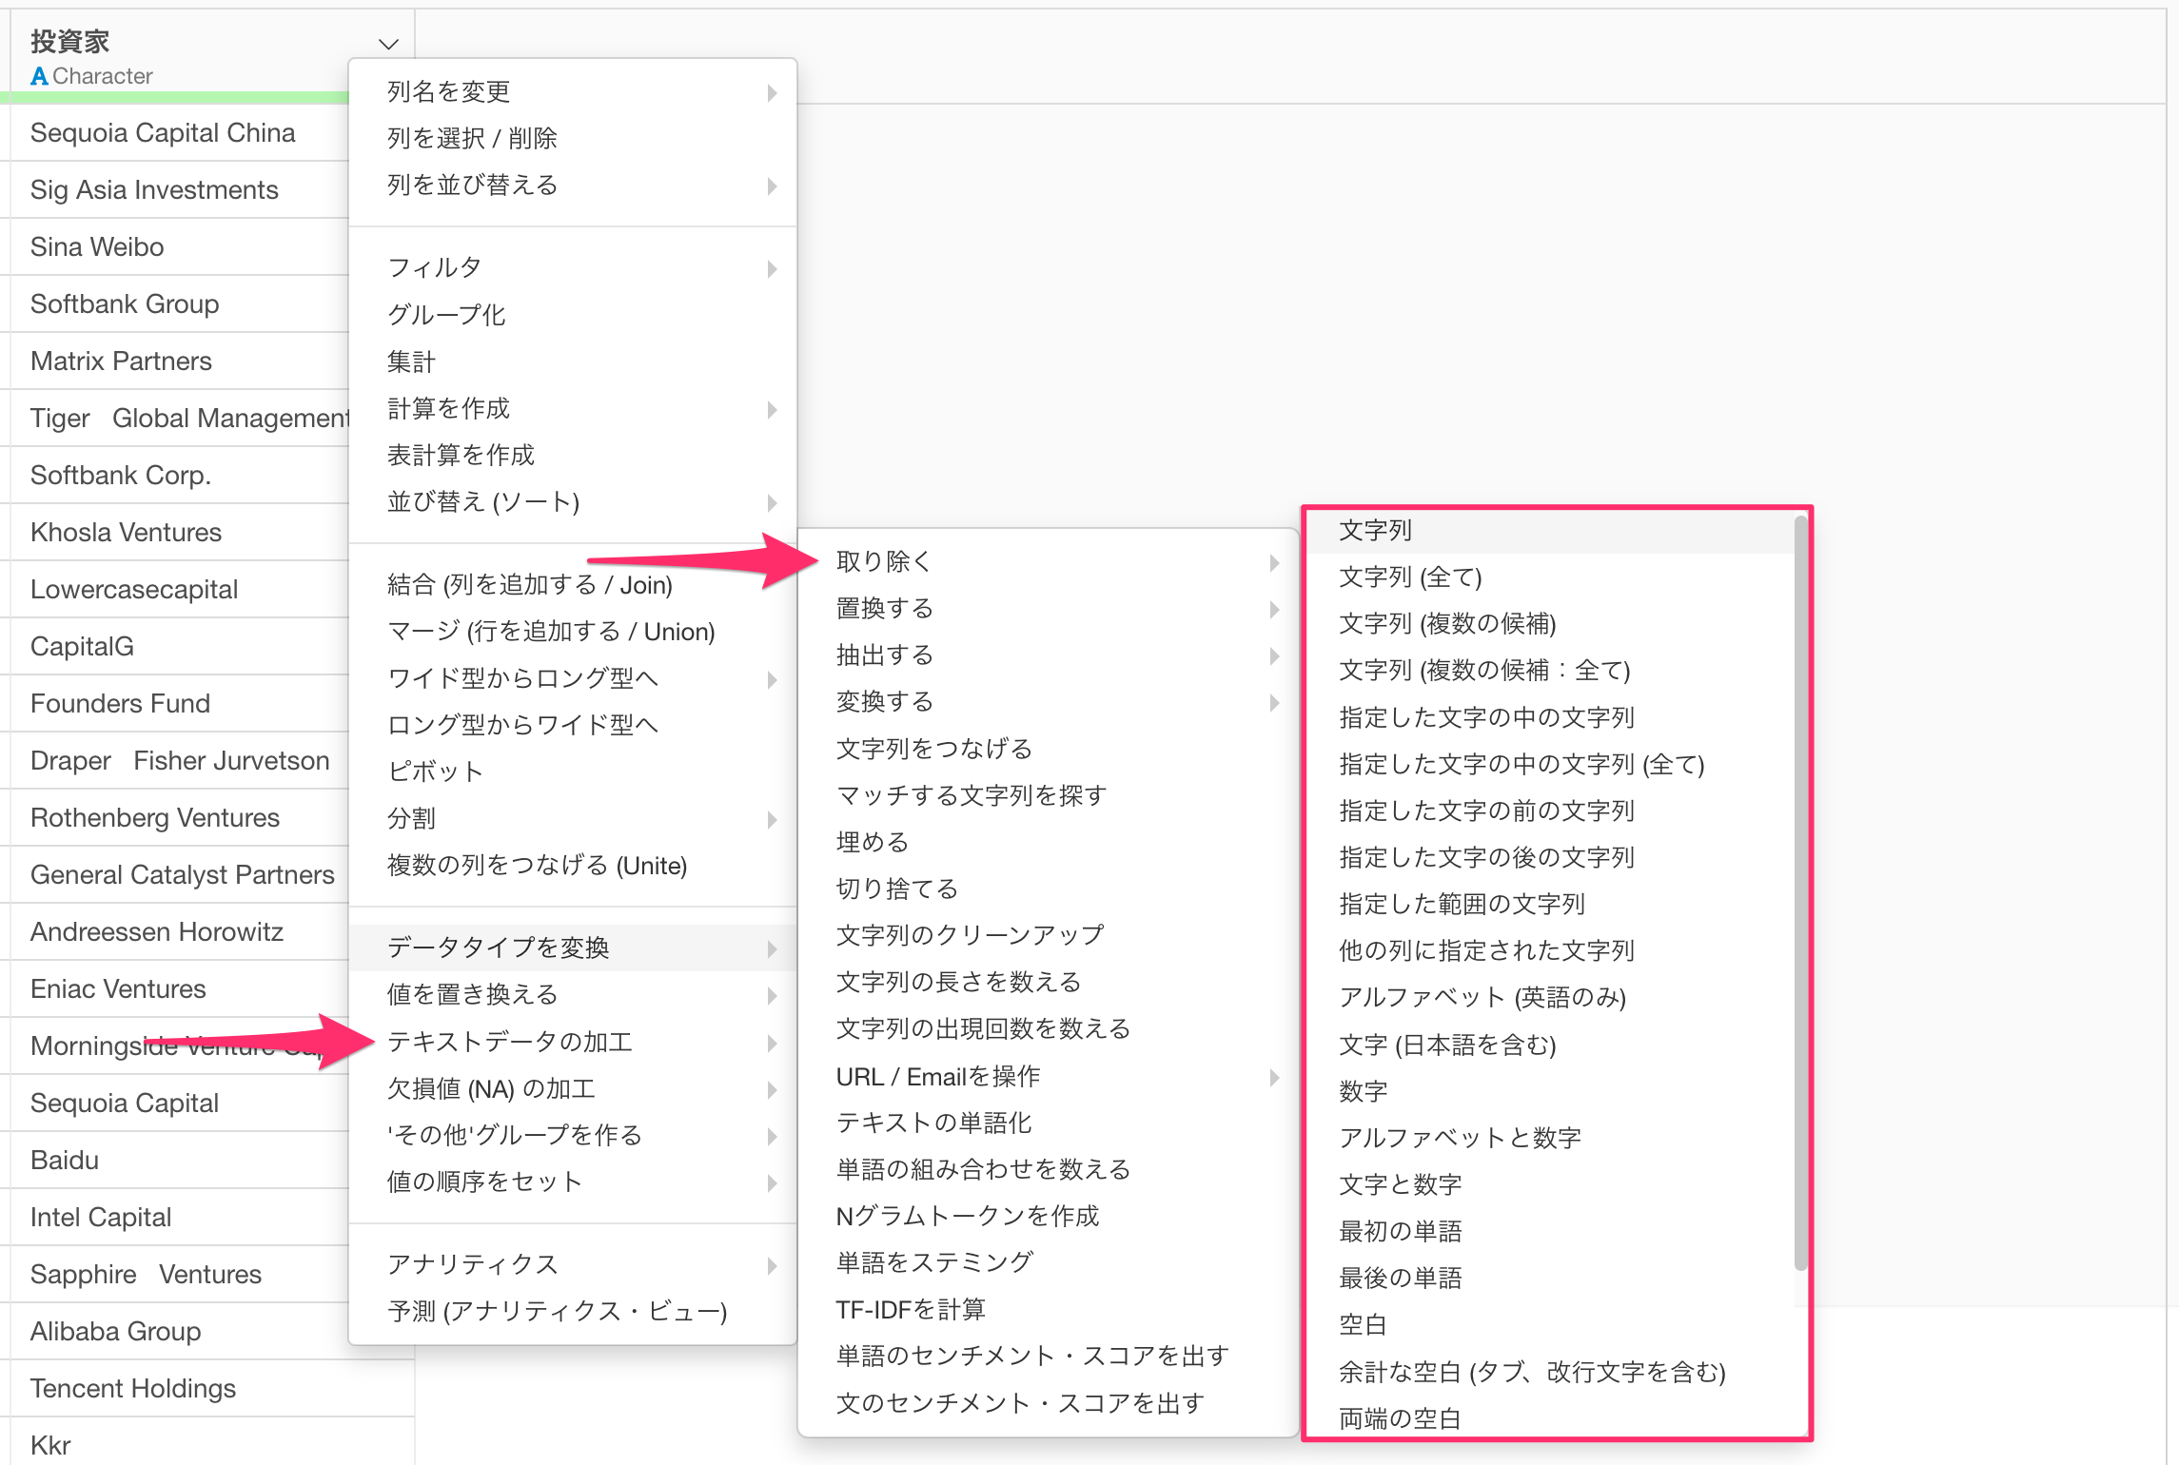Open the フィルタ submenu
Image resolution: width=2179 pixels, height=1465 pixels.
(x=573, y=268)
